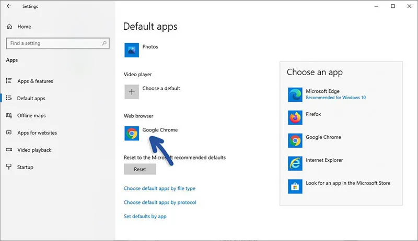
Task: Follow the Set defaults by app link
Action: (x=145, y=216)
